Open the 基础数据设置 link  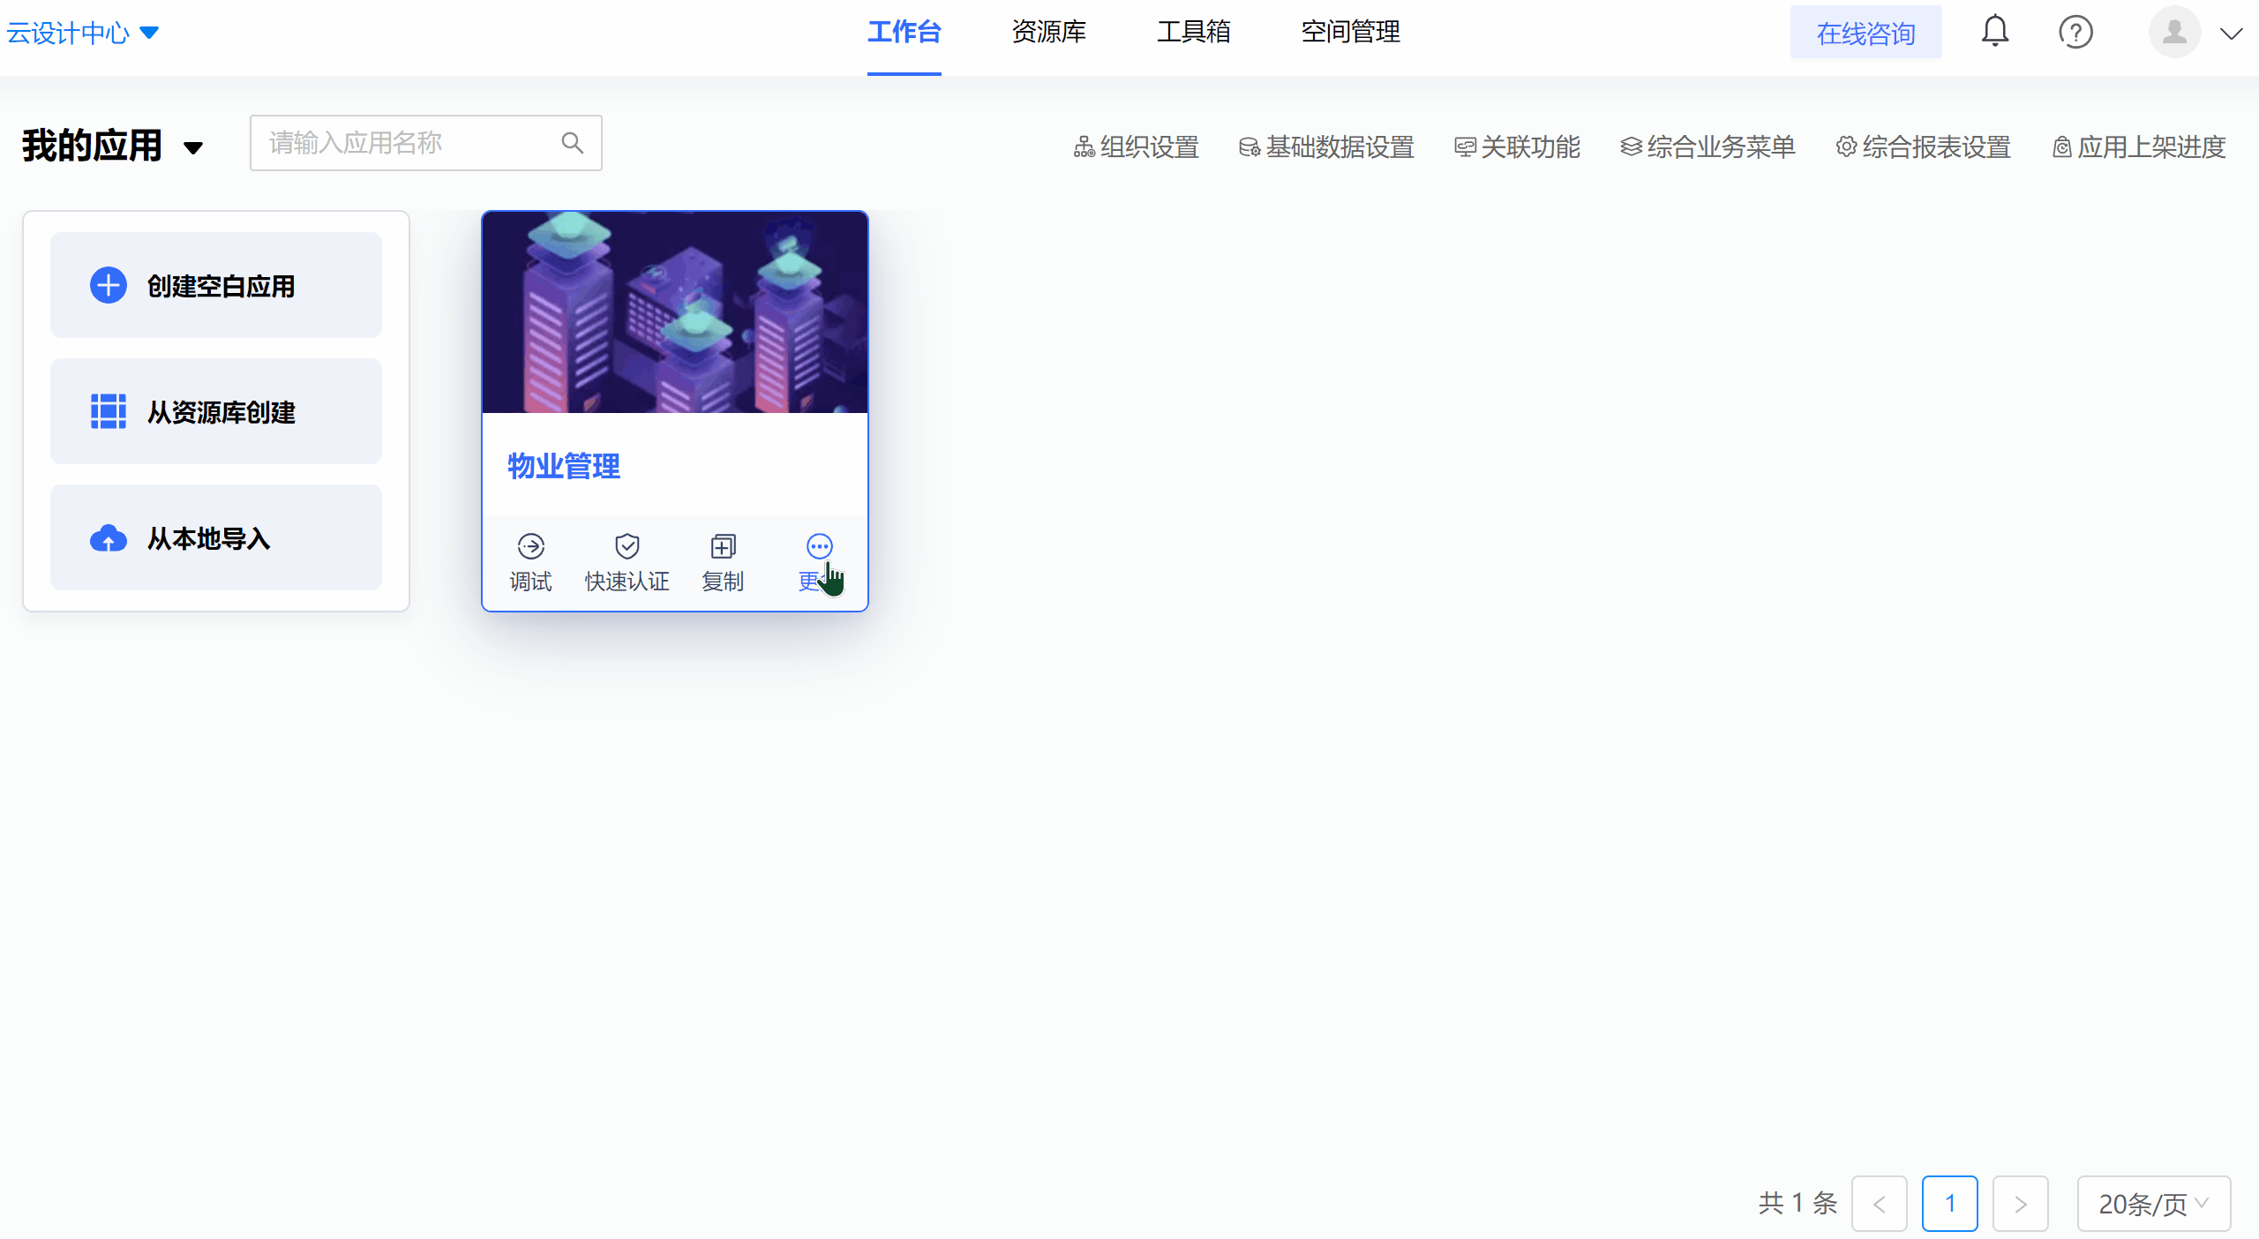1326,146
